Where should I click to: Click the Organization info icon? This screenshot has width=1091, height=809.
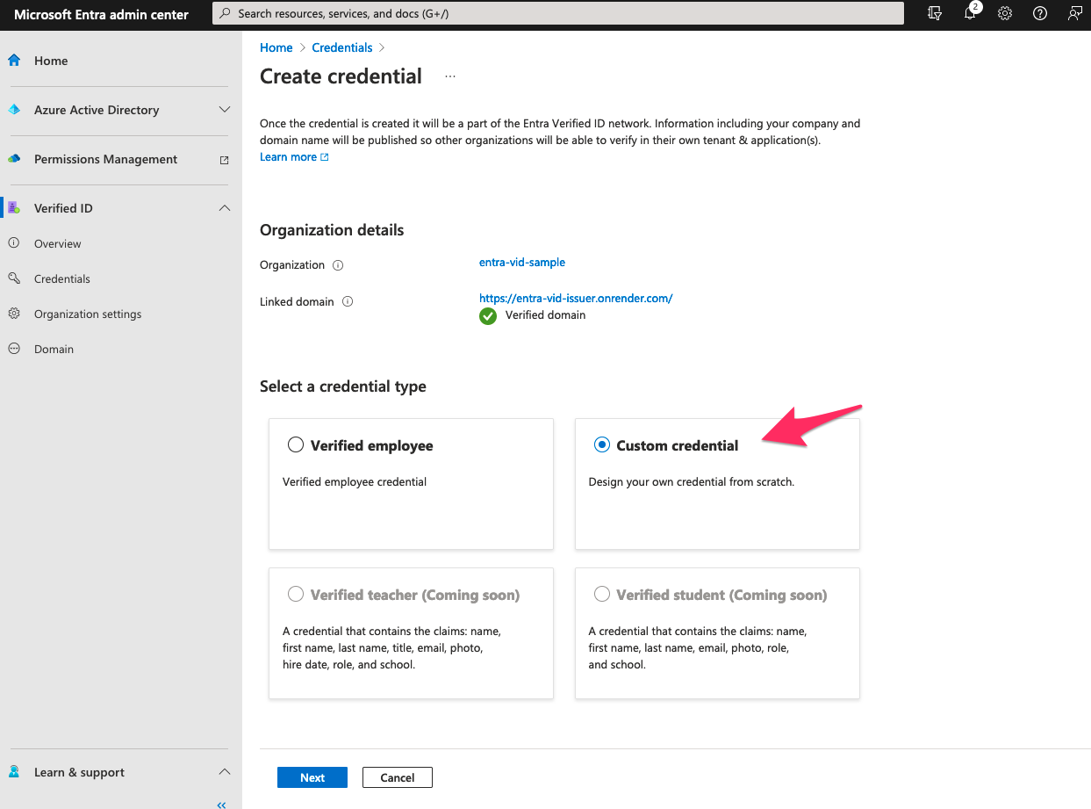coord(338,265)
